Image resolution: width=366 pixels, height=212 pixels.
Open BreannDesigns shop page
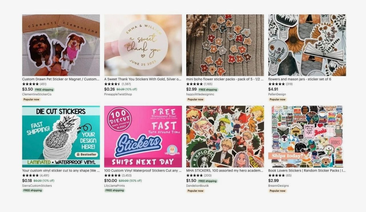click(278, 186)
